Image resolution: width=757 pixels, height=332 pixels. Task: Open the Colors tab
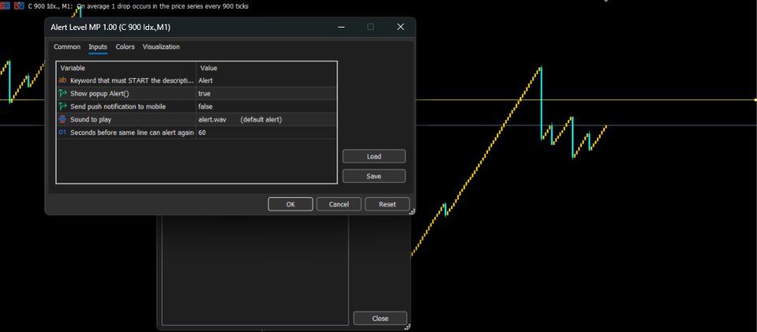click(125, 47)
